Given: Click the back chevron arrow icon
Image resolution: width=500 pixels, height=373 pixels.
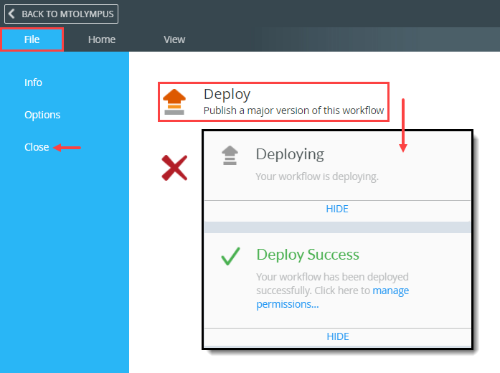Looking at the screenshot, I should tap(11, 14).
